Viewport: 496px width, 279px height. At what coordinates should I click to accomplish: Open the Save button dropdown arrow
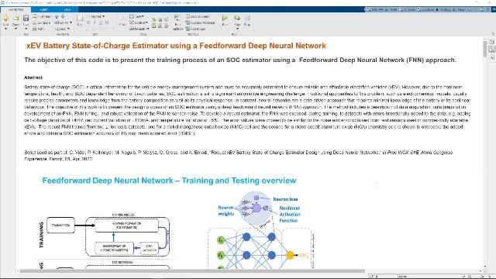(x=26, y=29)
